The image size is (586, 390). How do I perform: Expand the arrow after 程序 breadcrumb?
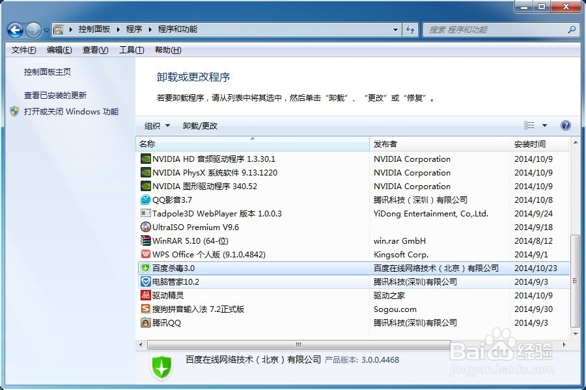[150, 29]
